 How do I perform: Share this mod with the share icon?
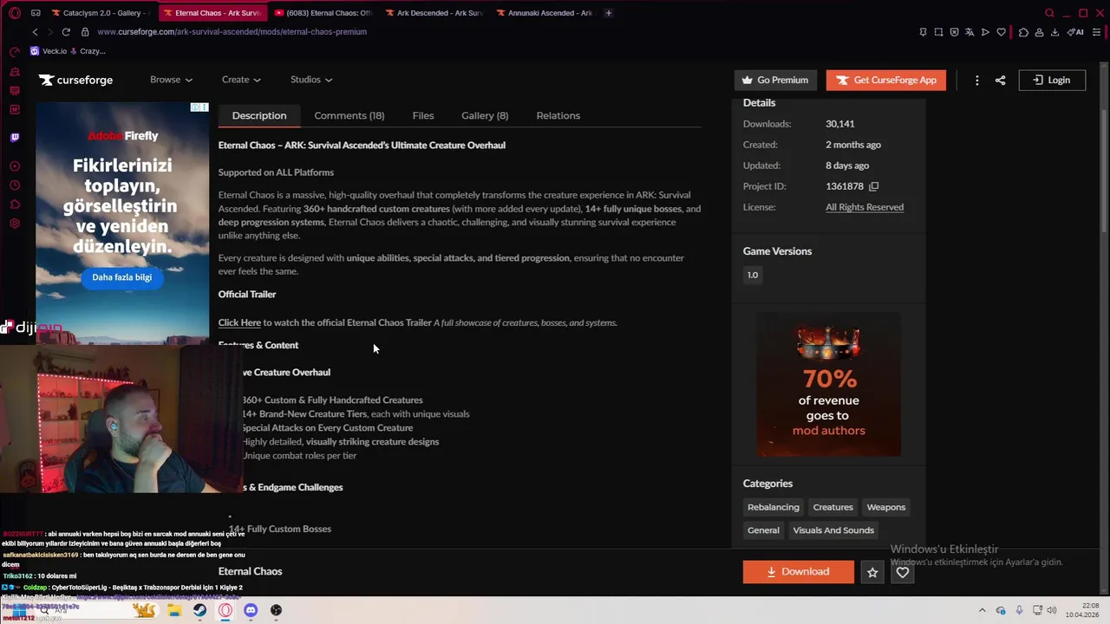click(1000, 80)
